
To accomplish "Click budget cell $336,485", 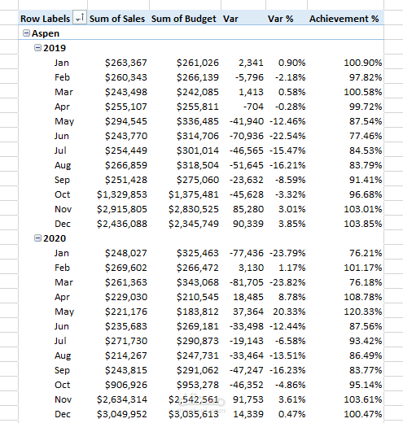I will point(198,121).
